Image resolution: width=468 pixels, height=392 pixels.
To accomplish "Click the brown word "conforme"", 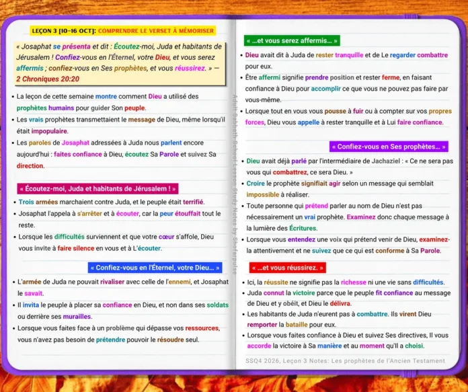I will pyautogui.click(x=389, y=251).
